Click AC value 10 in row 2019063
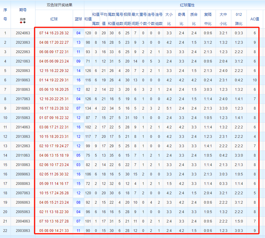The height and width of the screenshot is (238, 265). [255, 80]
